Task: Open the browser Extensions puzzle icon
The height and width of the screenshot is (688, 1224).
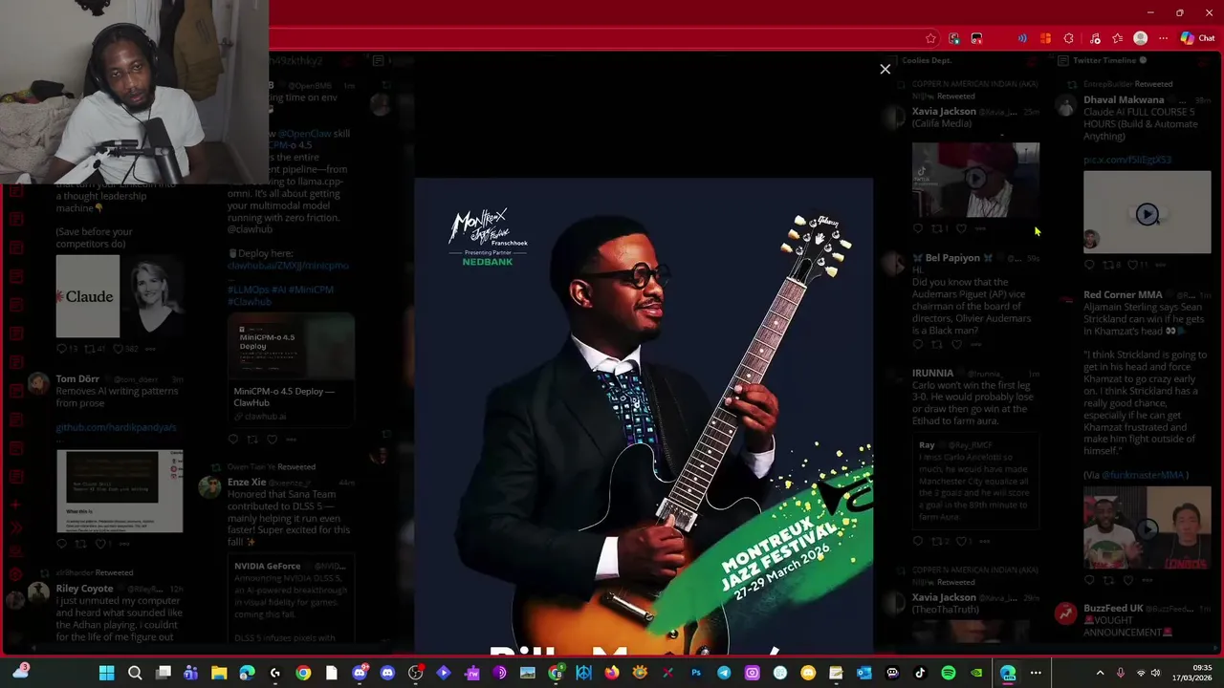Action: tap(1068, 38)
